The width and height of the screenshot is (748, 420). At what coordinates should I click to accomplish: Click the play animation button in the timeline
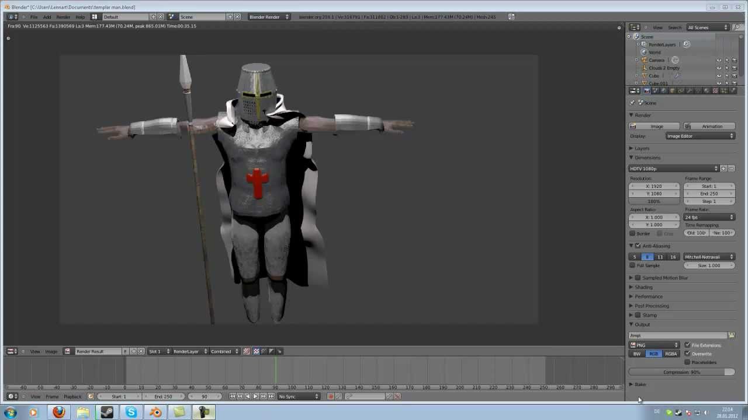pyautogui.click(x=255, y=397)
